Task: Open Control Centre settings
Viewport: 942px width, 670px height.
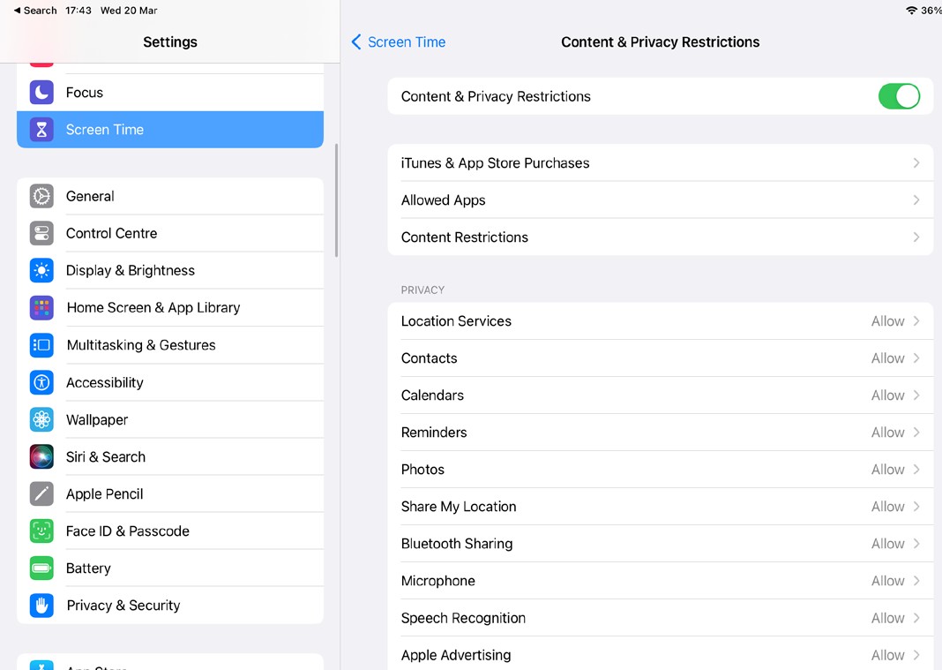Action: [x=170, y=233]
